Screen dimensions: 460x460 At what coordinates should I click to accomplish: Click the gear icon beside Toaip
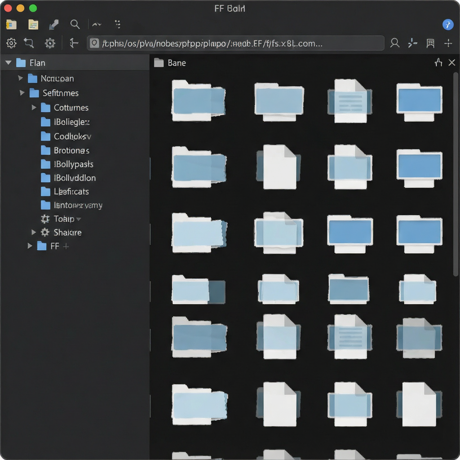pos(45,219)
